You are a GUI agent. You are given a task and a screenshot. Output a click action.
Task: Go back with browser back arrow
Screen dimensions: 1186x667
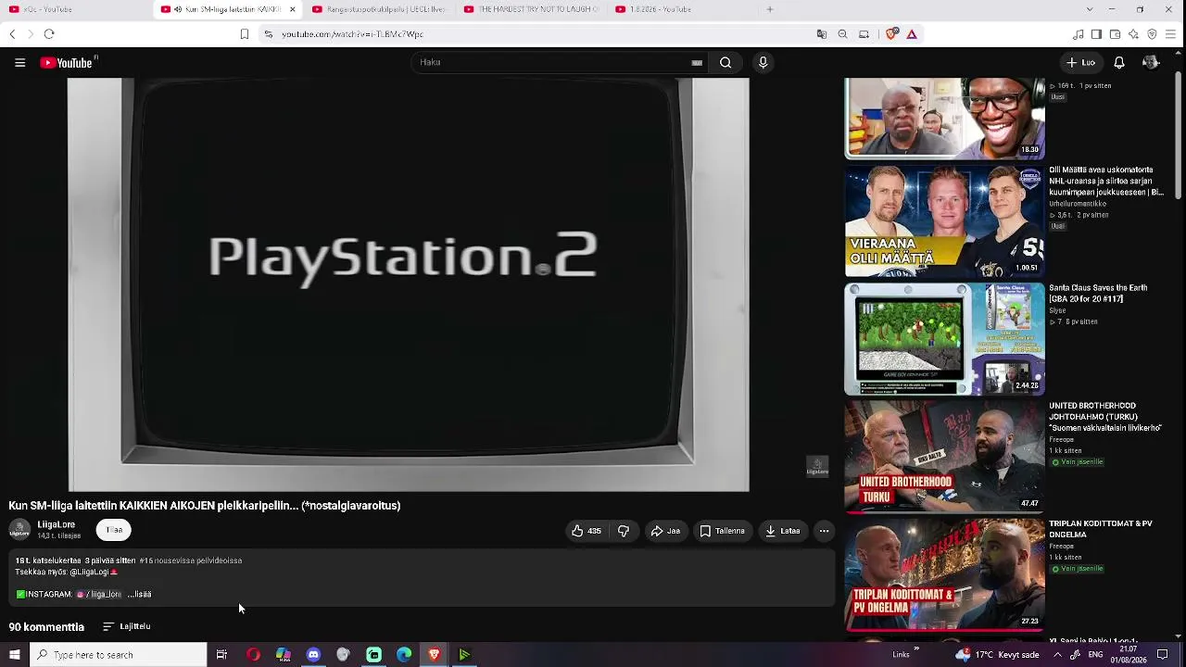point(12,34)
